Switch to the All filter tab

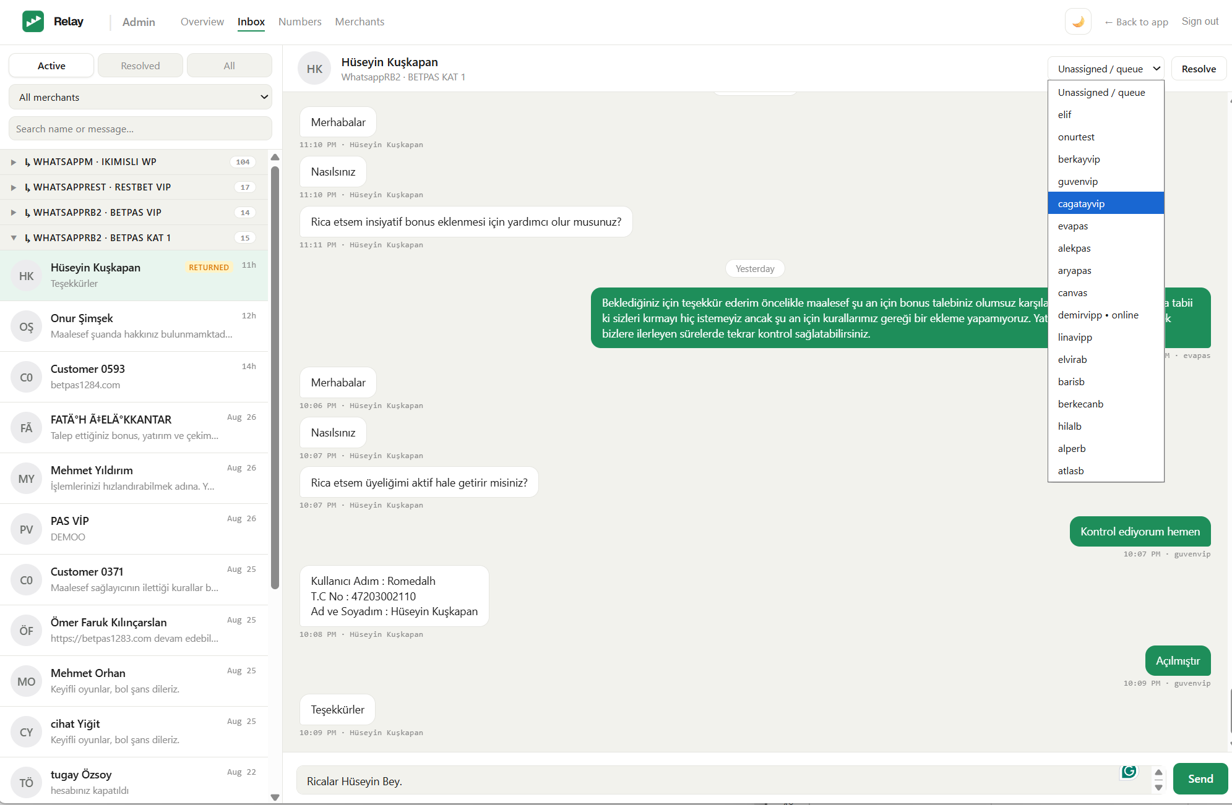click(230, 66)
